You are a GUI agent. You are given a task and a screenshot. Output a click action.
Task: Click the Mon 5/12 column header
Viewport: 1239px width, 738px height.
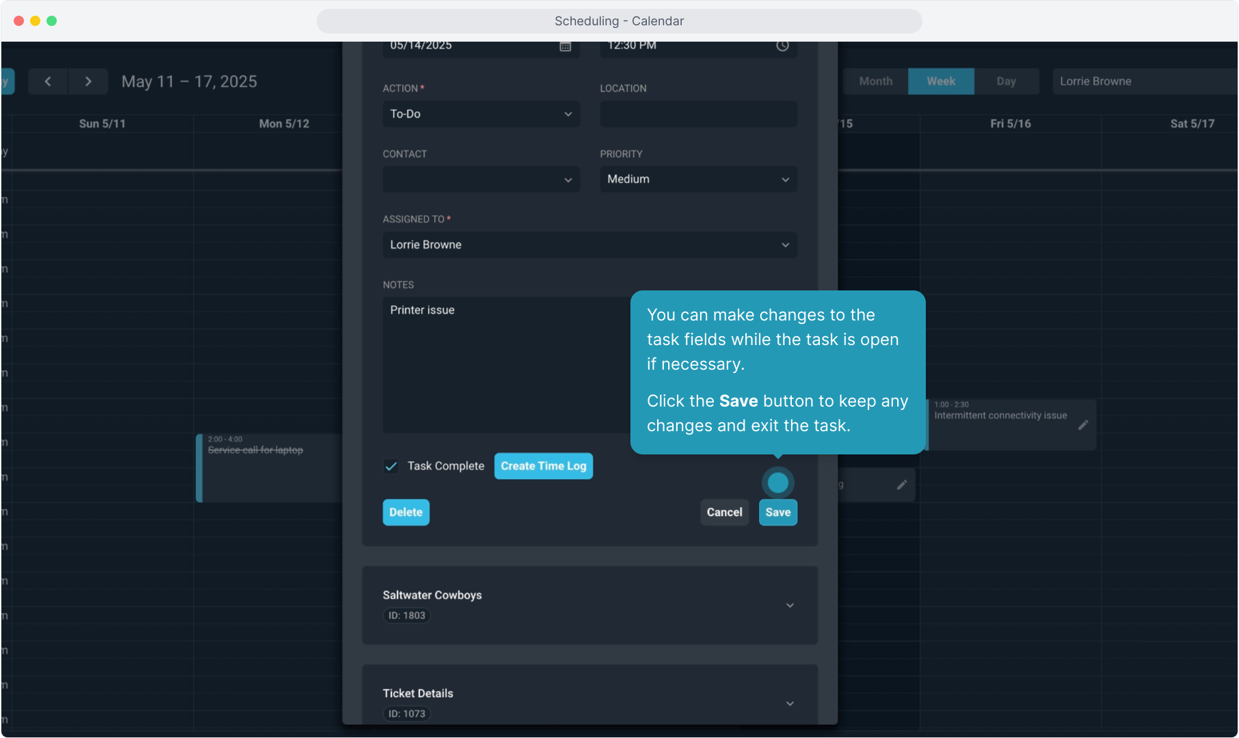[284, 124]
